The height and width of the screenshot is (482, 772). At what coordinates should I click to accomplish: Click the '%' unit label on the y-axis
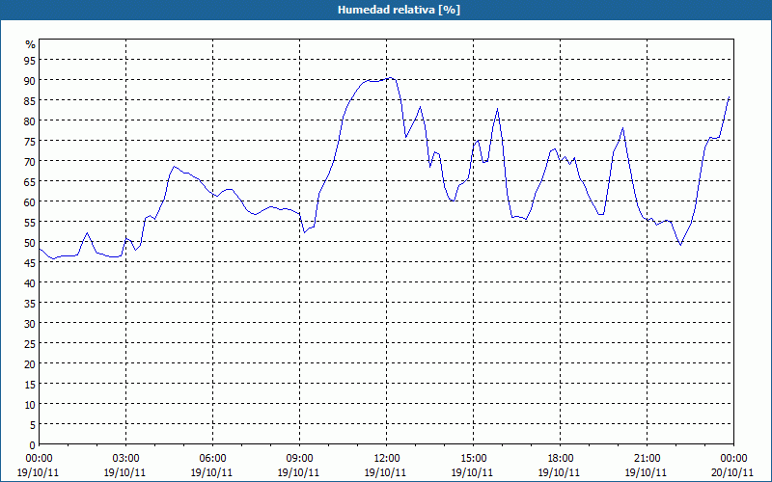pos(31,44)
